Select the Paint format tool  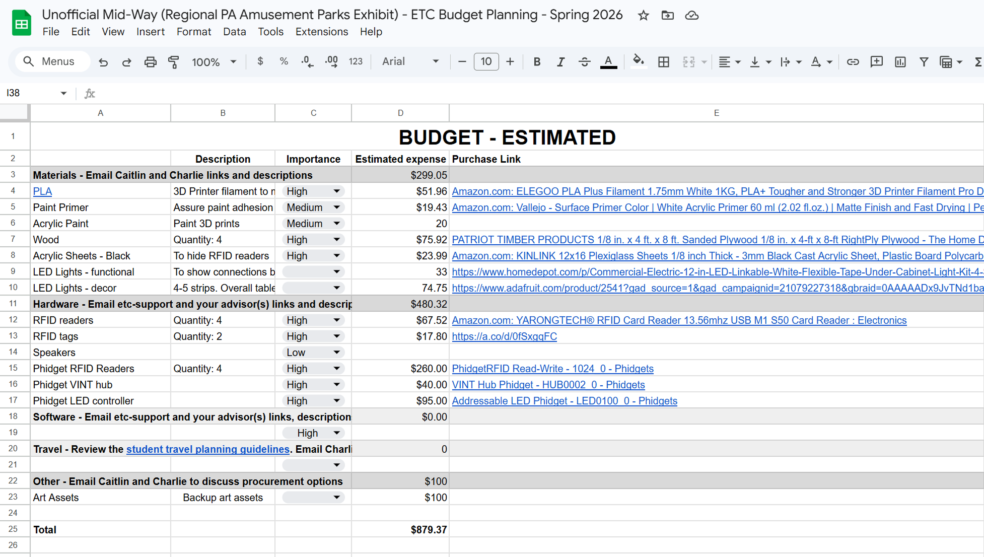pos(174,62)
